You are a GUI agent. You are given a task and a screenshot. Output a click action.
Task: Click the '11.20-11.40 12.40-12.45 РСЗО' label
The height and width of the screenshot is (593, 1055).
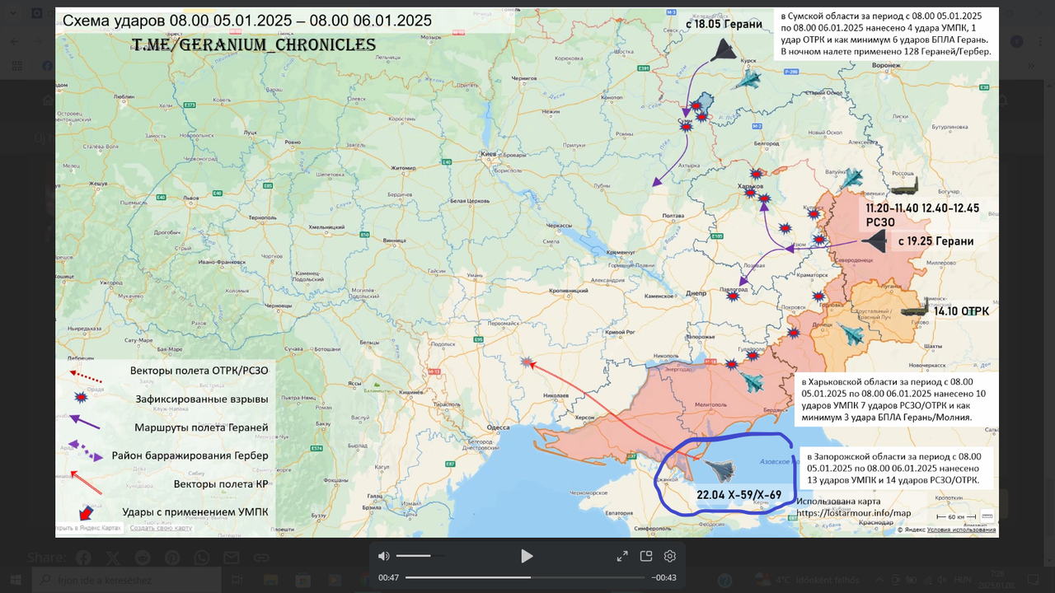click(x=921, y=215)
